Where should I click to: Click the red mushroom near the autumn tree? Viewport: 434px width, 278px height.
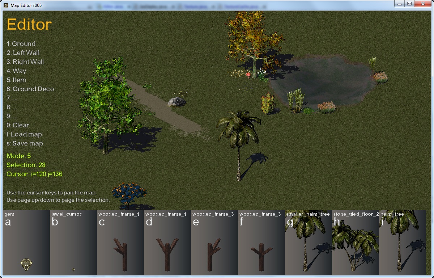[x=248, y=75]
